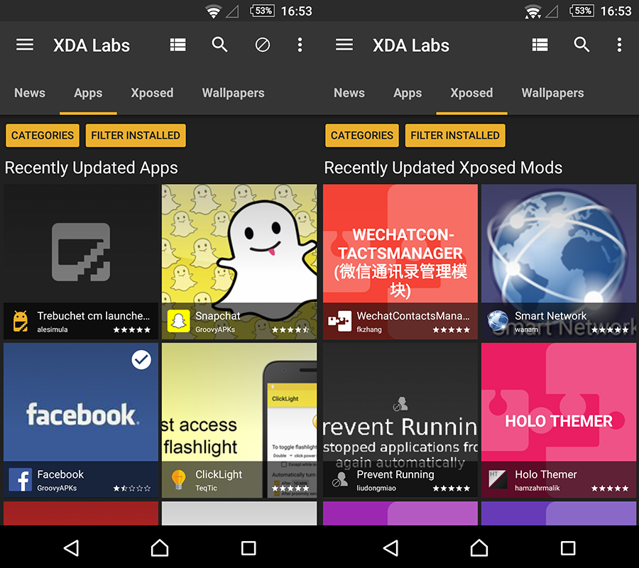This screenshot has width=639, height=568.
Task: Open the overflow menu on left screen
Action: click(x=300, y=45)
